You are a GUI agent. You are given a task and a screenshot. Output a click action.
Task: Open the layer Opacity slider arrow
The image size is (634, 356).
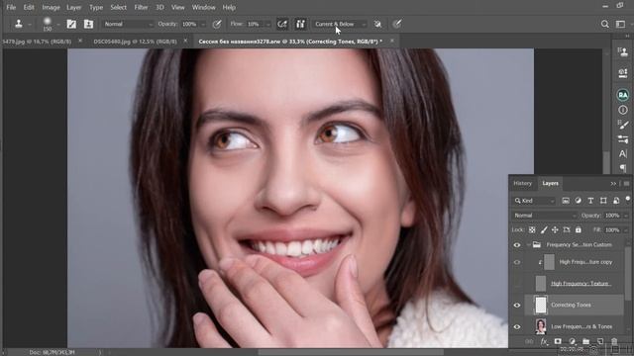click(625, 216)
